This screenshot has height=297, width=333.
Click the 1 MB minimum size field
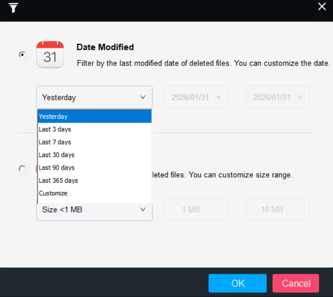196,210
